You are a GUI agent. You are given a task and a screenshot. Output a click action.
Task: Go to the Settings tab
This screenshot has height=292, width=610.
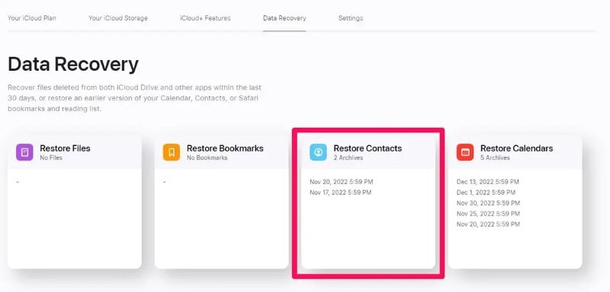(351, 18)
